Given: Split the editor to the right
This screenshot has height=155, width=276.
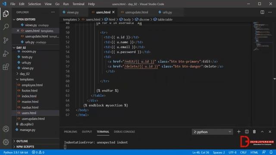Looking at the screenshot, I should (262, 12).
